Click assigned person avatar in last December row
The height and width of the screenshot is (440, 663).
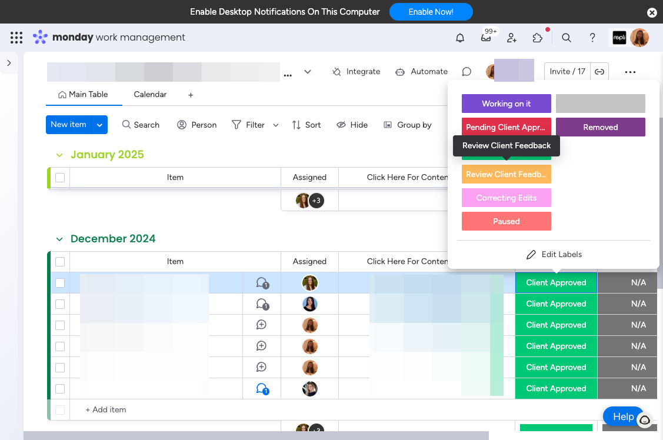tap(310, 388)
